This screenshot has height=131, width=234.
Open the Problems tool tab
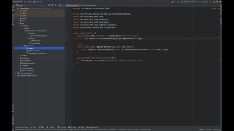click(x=51, y=127)
